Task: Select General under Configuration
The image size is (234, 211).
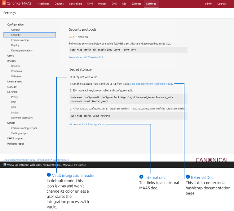Action: pyautogui.click(x=16, y=30)
